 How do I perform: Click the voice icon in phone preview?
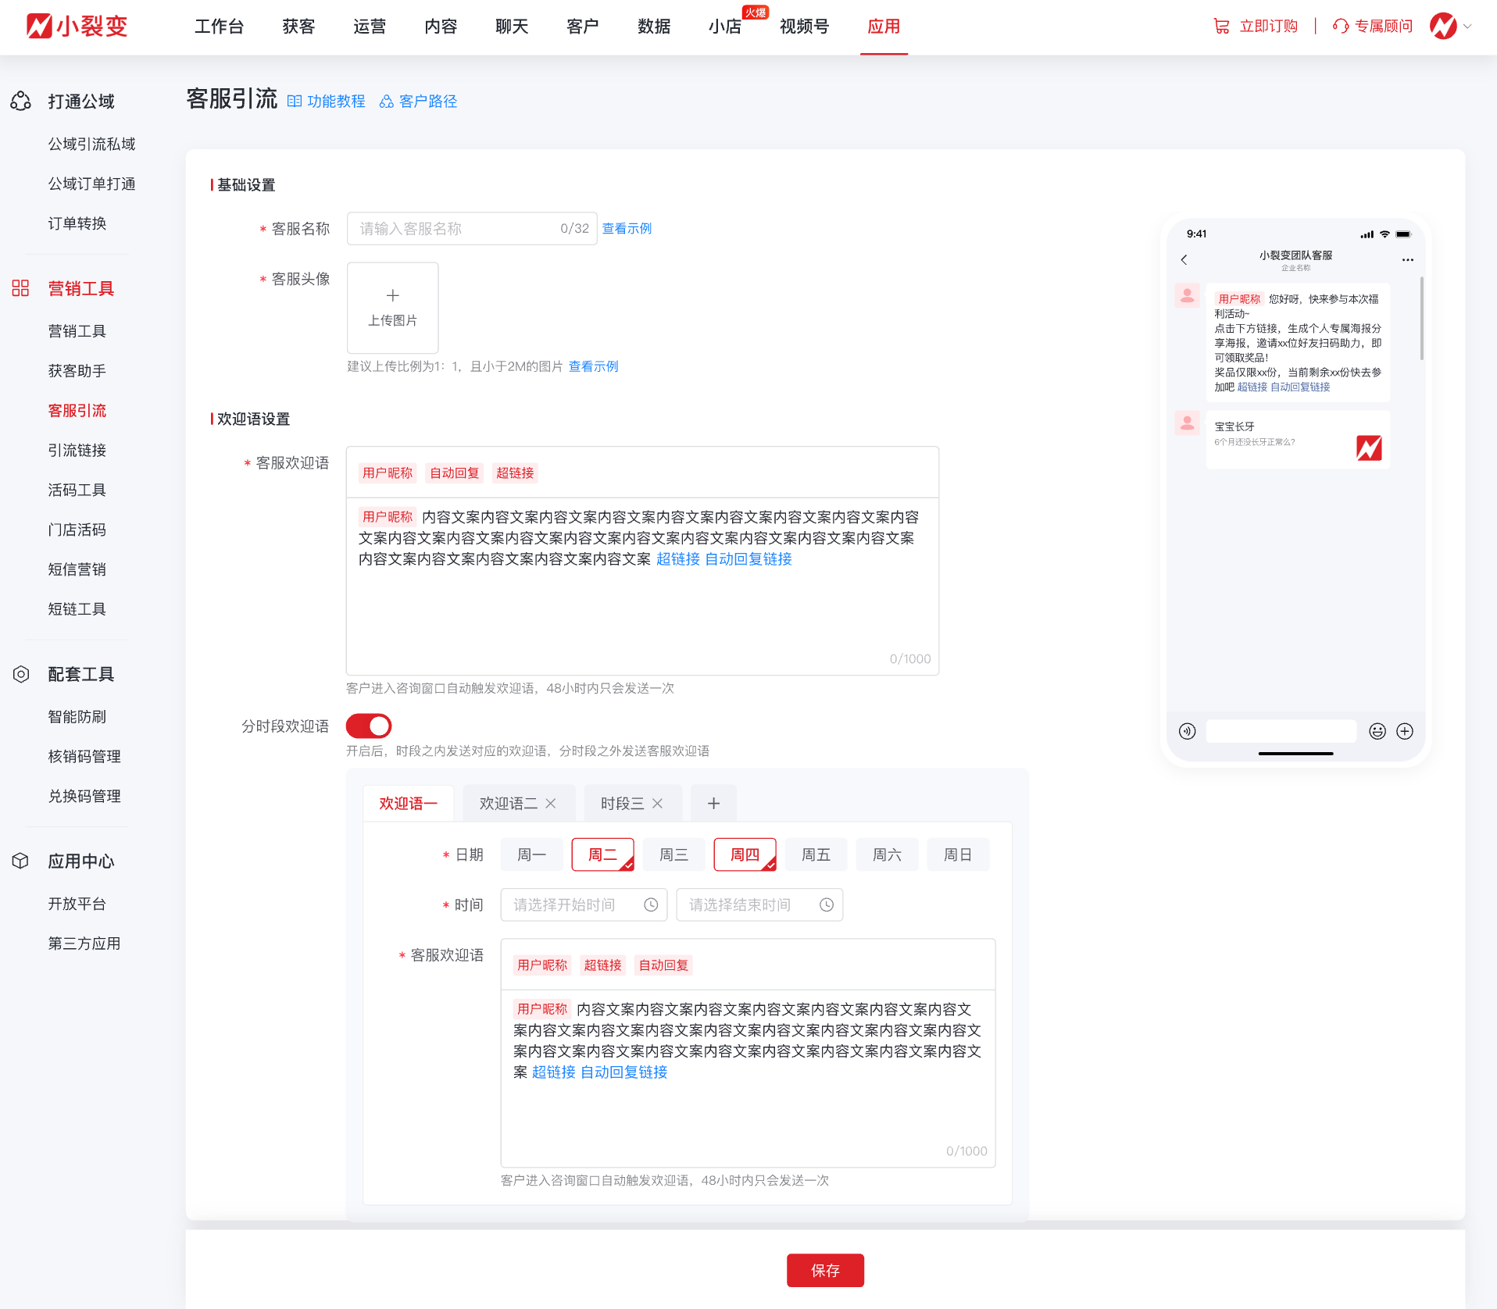coord(1187,731)
